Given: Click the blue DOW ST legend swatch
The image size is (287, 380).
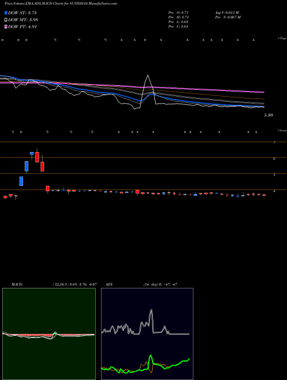Looking at the screenshot, I should pyautogui.click(x=6, y=13).
